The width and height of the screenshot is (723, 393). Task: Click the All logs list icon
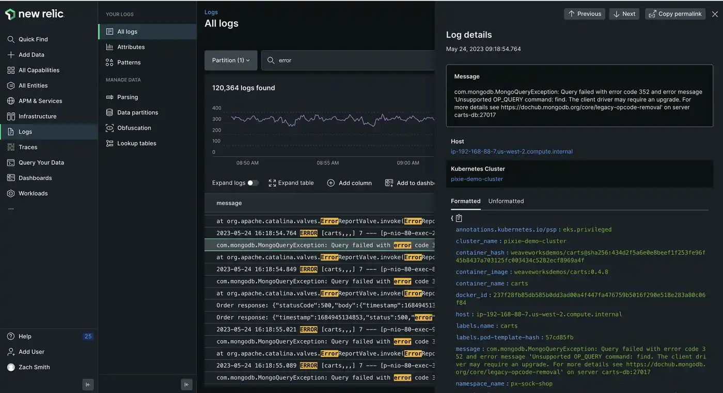pyautogui.click(x=109, y=32)
